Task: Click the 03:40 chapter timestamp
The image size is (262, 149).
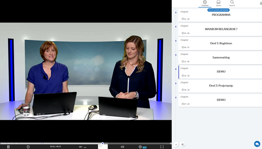Action: point(185,33)
